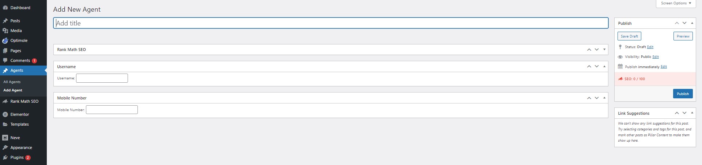Expand the Rank Math SEO metabox

[x=604, y=49]
